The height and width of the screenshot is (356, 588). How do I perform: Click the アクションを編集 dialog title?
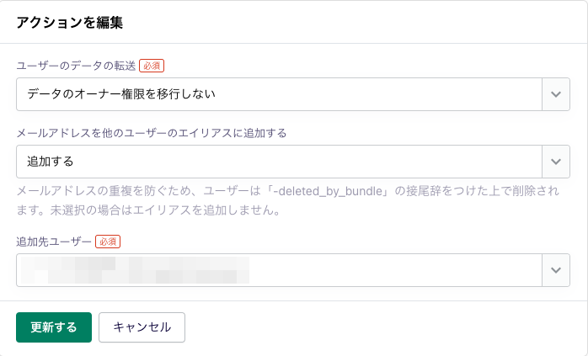coord(70,23)
